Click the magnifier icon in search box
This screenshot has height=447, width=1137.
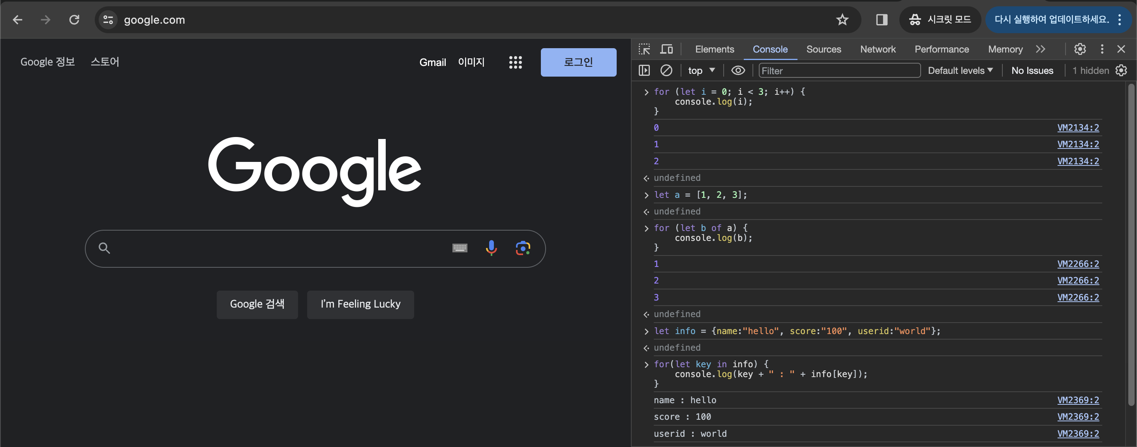[104, 248]
